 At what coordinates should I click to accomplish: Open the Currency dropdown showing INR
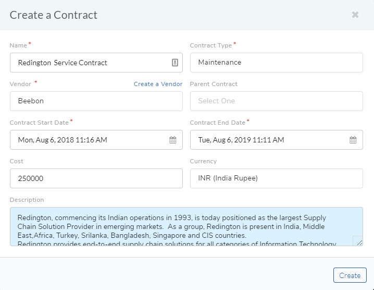[277, 178]
